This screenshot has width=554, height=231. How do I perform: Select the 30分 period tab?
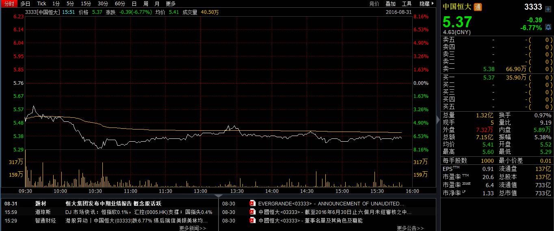coord(103,4)
